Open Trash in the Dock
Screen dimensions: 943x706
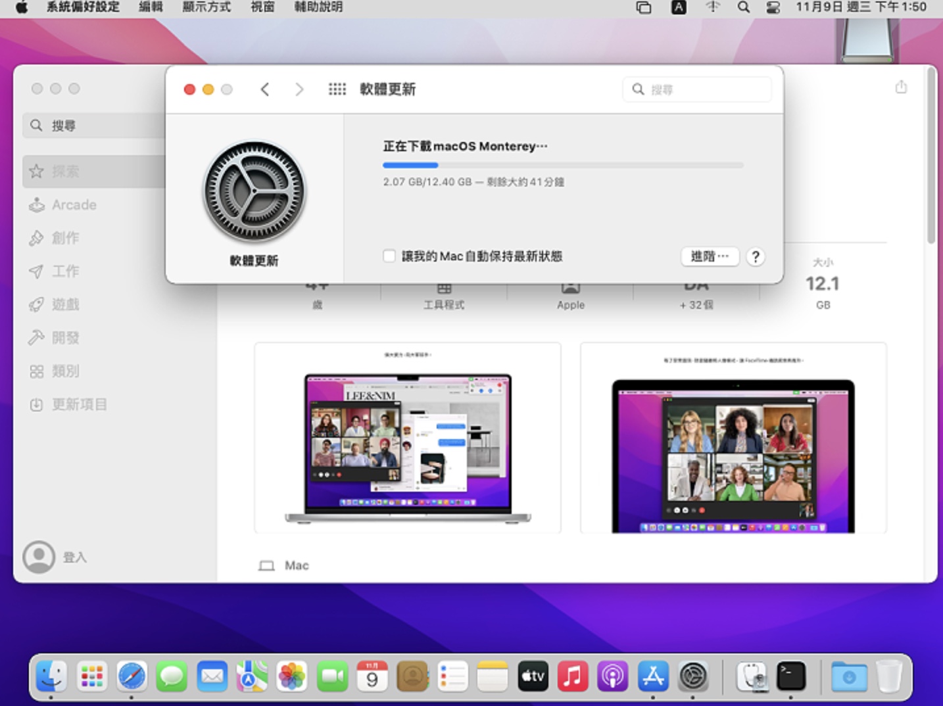[x=889, y=676]
